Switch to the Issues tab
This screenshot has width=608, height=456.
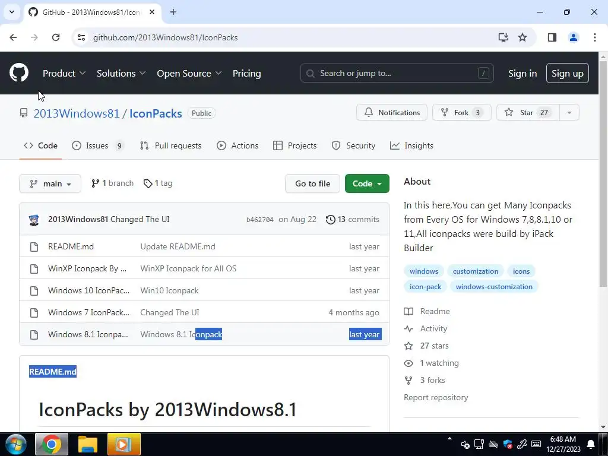tap(98, 146)
